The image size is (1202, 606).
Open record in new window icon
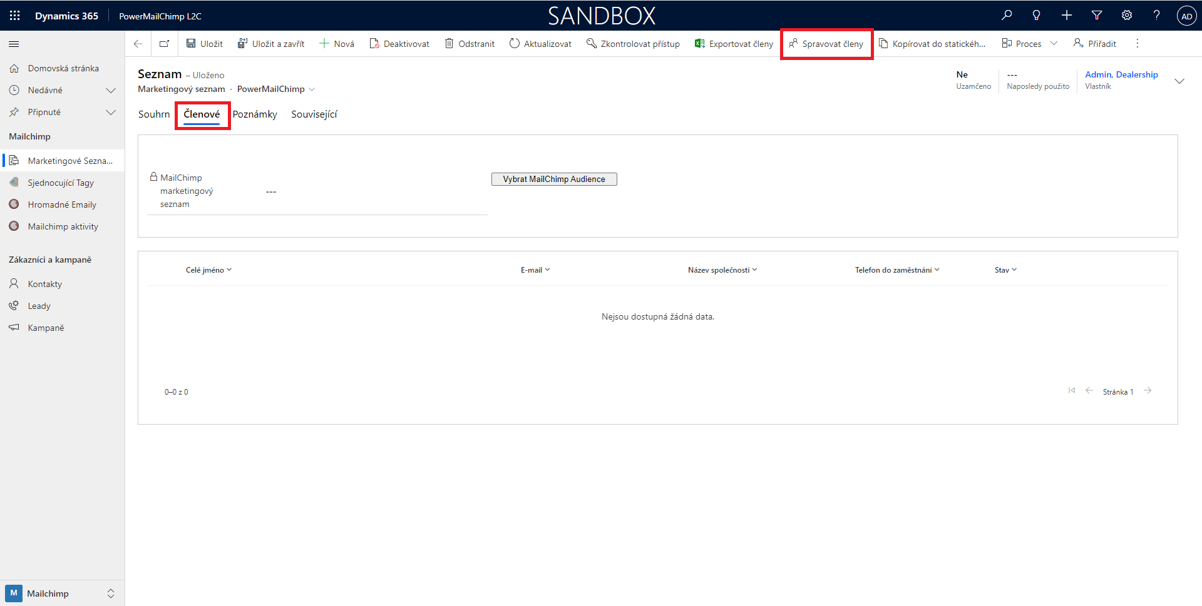[164, 44]
